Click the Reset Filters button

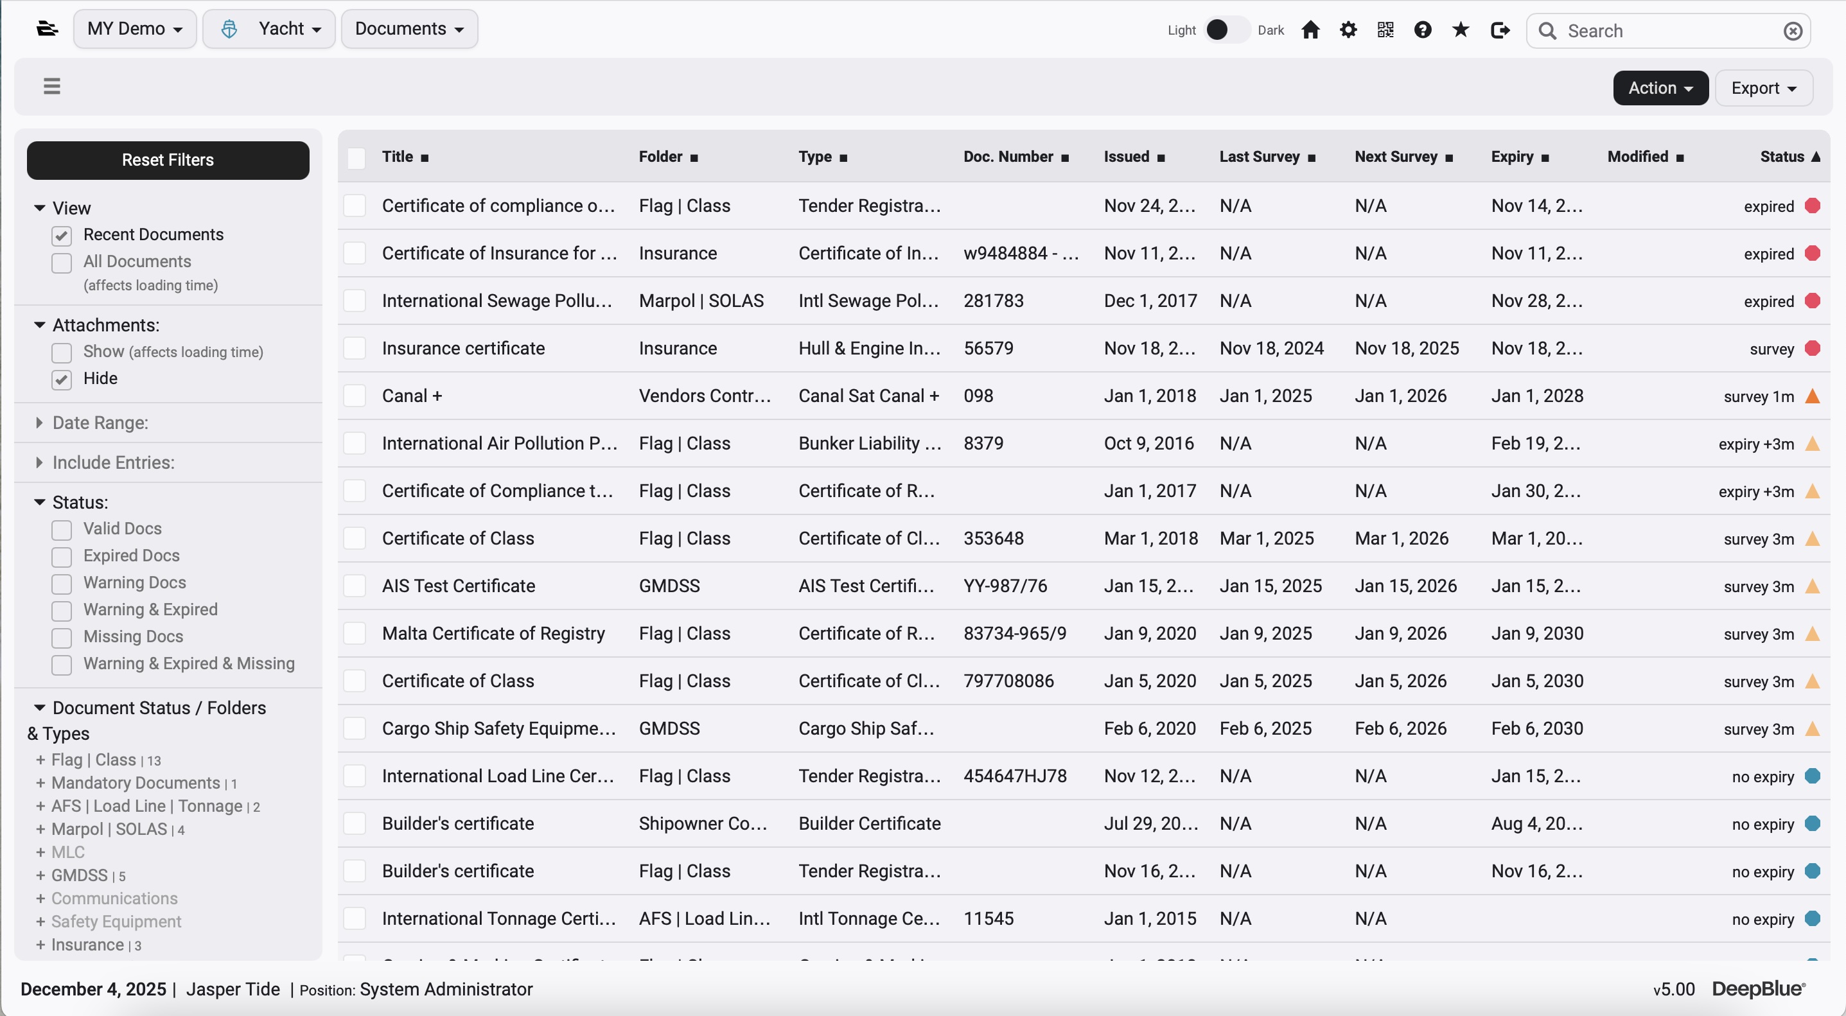tap(168, 160)
